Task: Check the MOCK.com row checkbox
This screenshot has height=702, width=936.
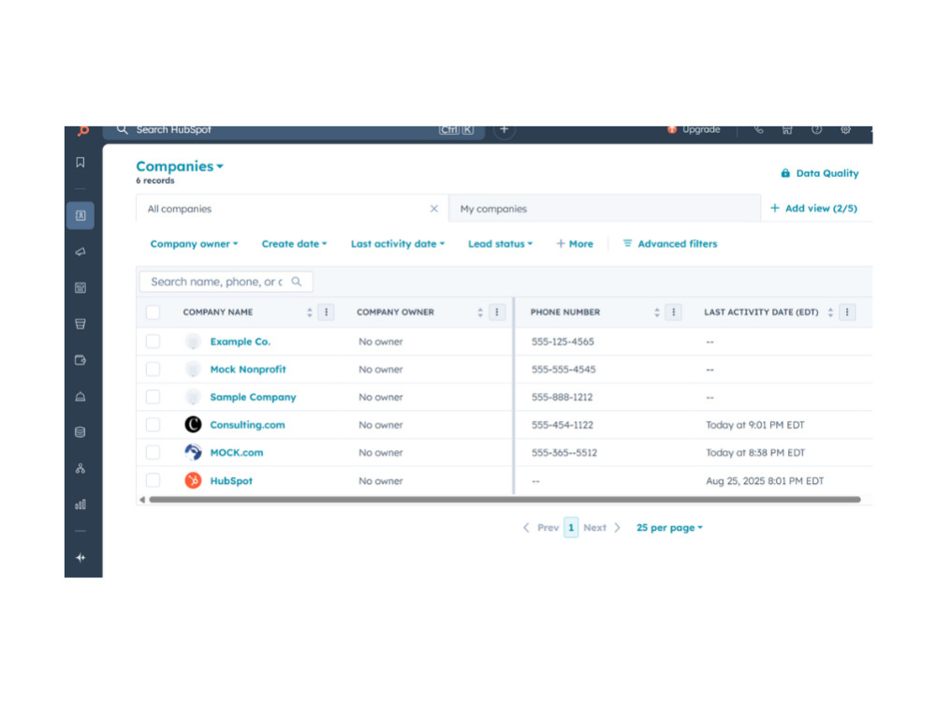Action: [153, 452]
